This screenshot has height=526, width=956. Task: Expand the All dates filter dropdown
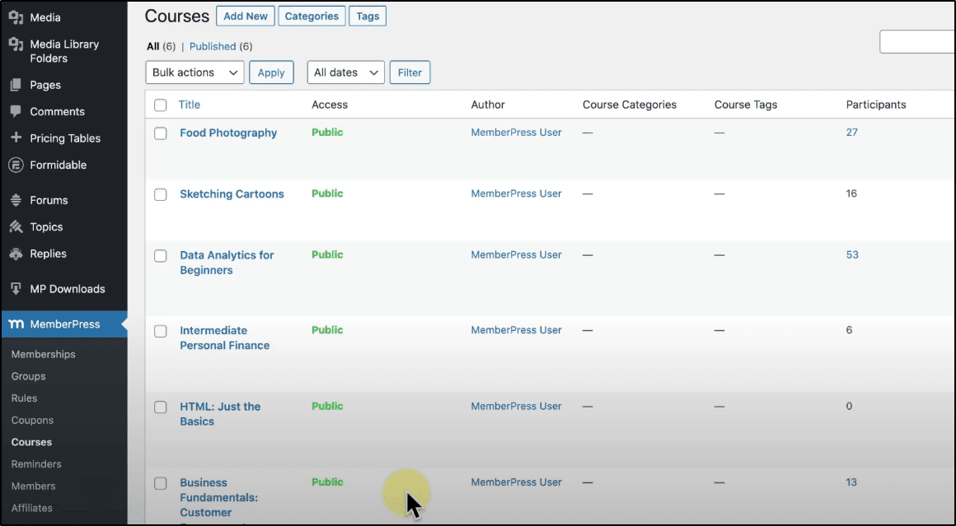345,72
